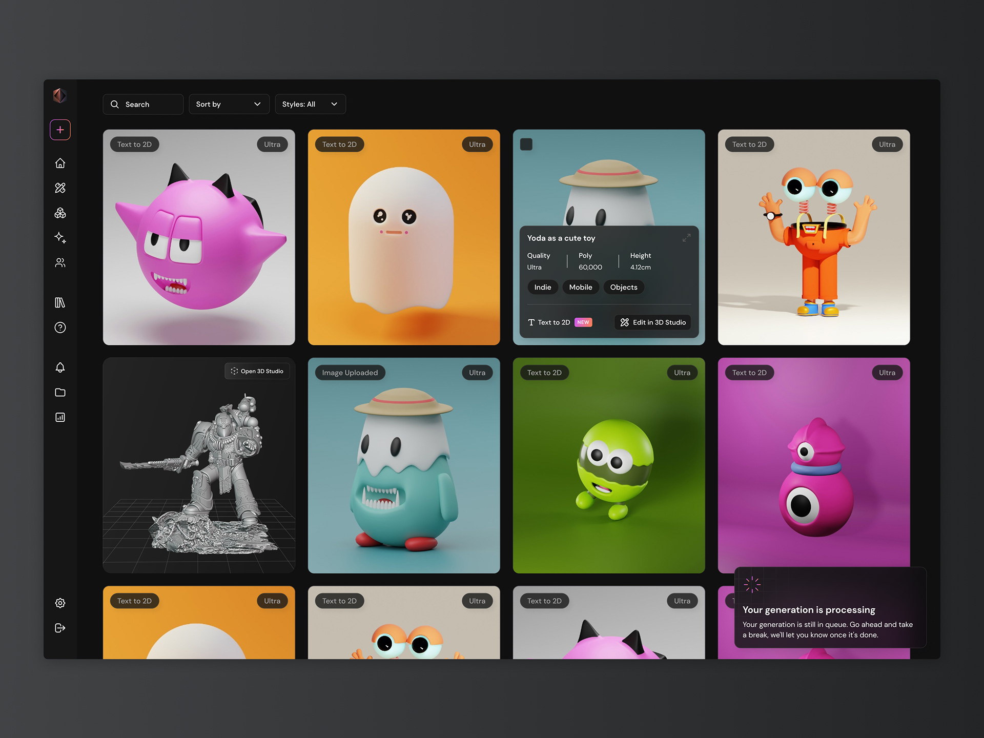This screenshot has height=738, width=984.
Task: Click the app logo in the sidebar
Action: 59,96
